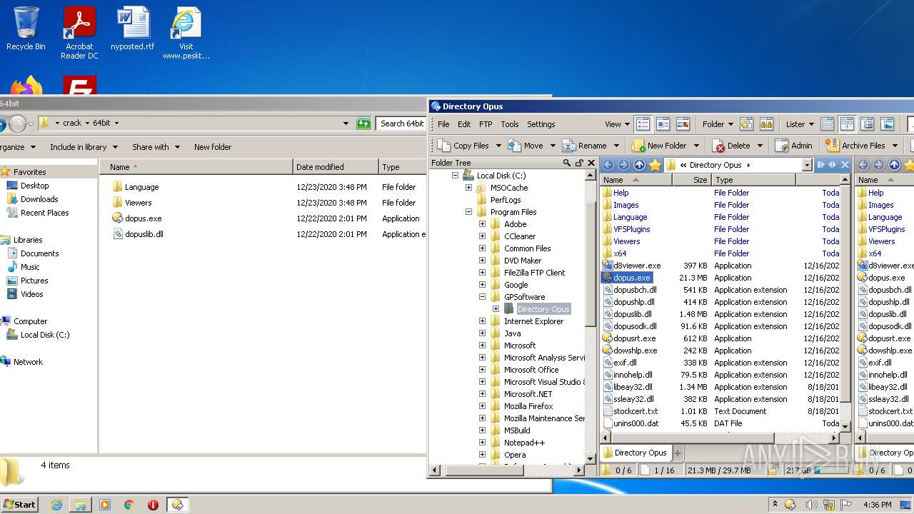Select dopus.exe in the Explorer 64bit window
Image resolution: width=914 pixels, height=514 pixels.
tap(143, 218)
